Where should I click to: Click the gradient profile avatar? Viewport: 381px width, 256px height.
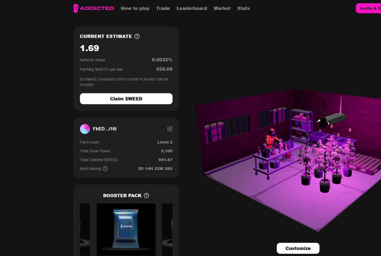pos(85,129)
